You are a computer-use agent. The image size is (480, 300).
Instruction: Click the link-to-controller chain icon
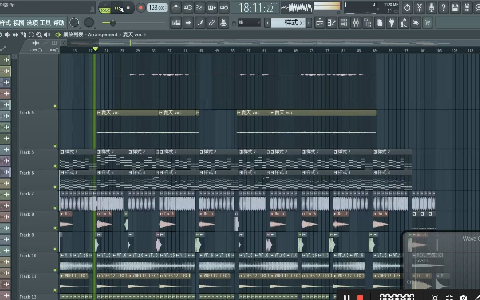click(x=212, y=22)
